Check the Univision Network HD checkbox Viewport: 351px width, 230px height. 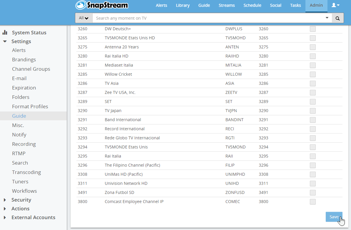313,184
